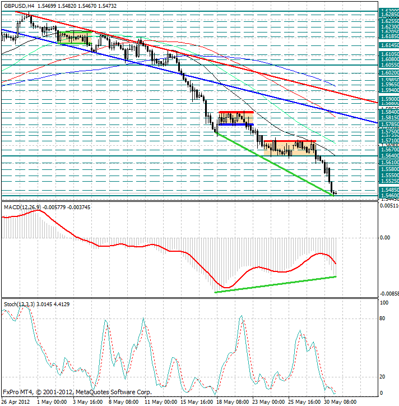Click the 1.5900 price level label
Image resolution: width=399 pixels, height=406 pixels.
(x=389, y=99)
